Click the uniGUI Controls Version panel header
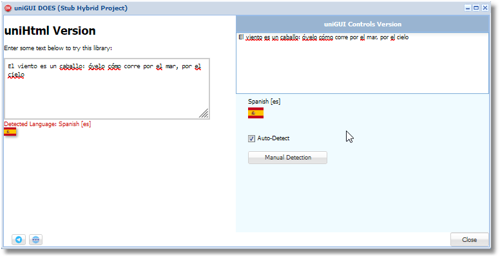The height and width of the screenshot is (258, 500). point(363,24)
